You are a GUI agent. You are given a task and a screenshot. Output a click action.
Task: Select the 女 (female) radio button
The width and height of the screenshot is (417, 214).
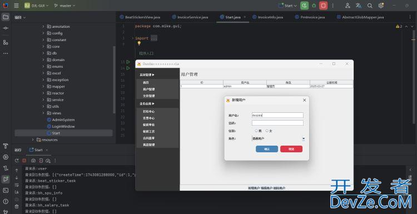(x=267, y=131)
